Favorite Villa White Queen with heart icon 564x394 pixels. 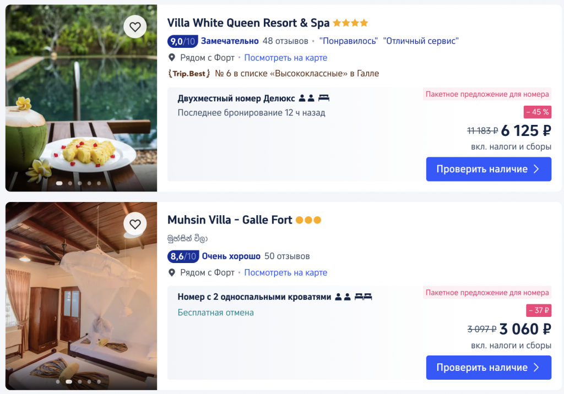point(135,26)
